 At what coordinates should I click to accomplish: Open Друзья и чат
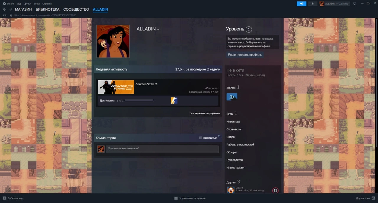click(x=363, y=198)
